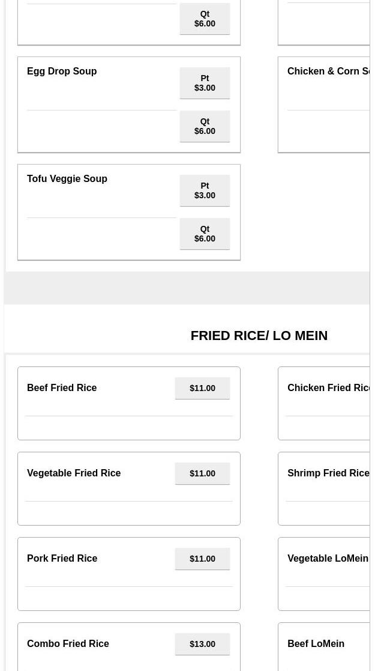390x671 pixels.
Task: Open the Combo Fried Rice item title
Action: point(68,643)
